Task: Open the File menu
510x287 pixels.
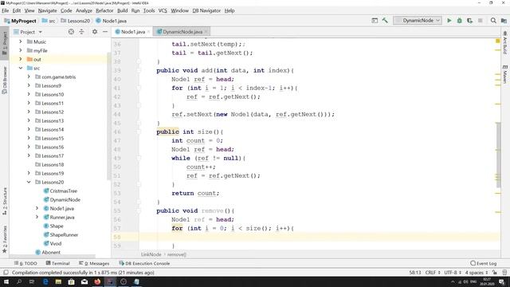Action: click(x=6, y=10)
